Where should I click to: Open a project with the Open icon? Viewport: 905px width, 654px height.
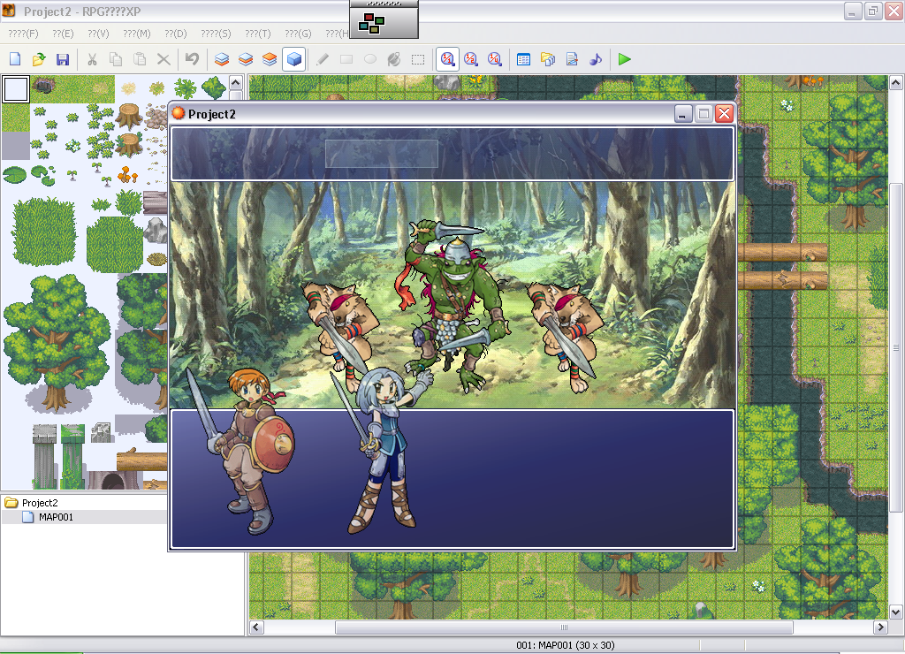(x=39, y=59)
